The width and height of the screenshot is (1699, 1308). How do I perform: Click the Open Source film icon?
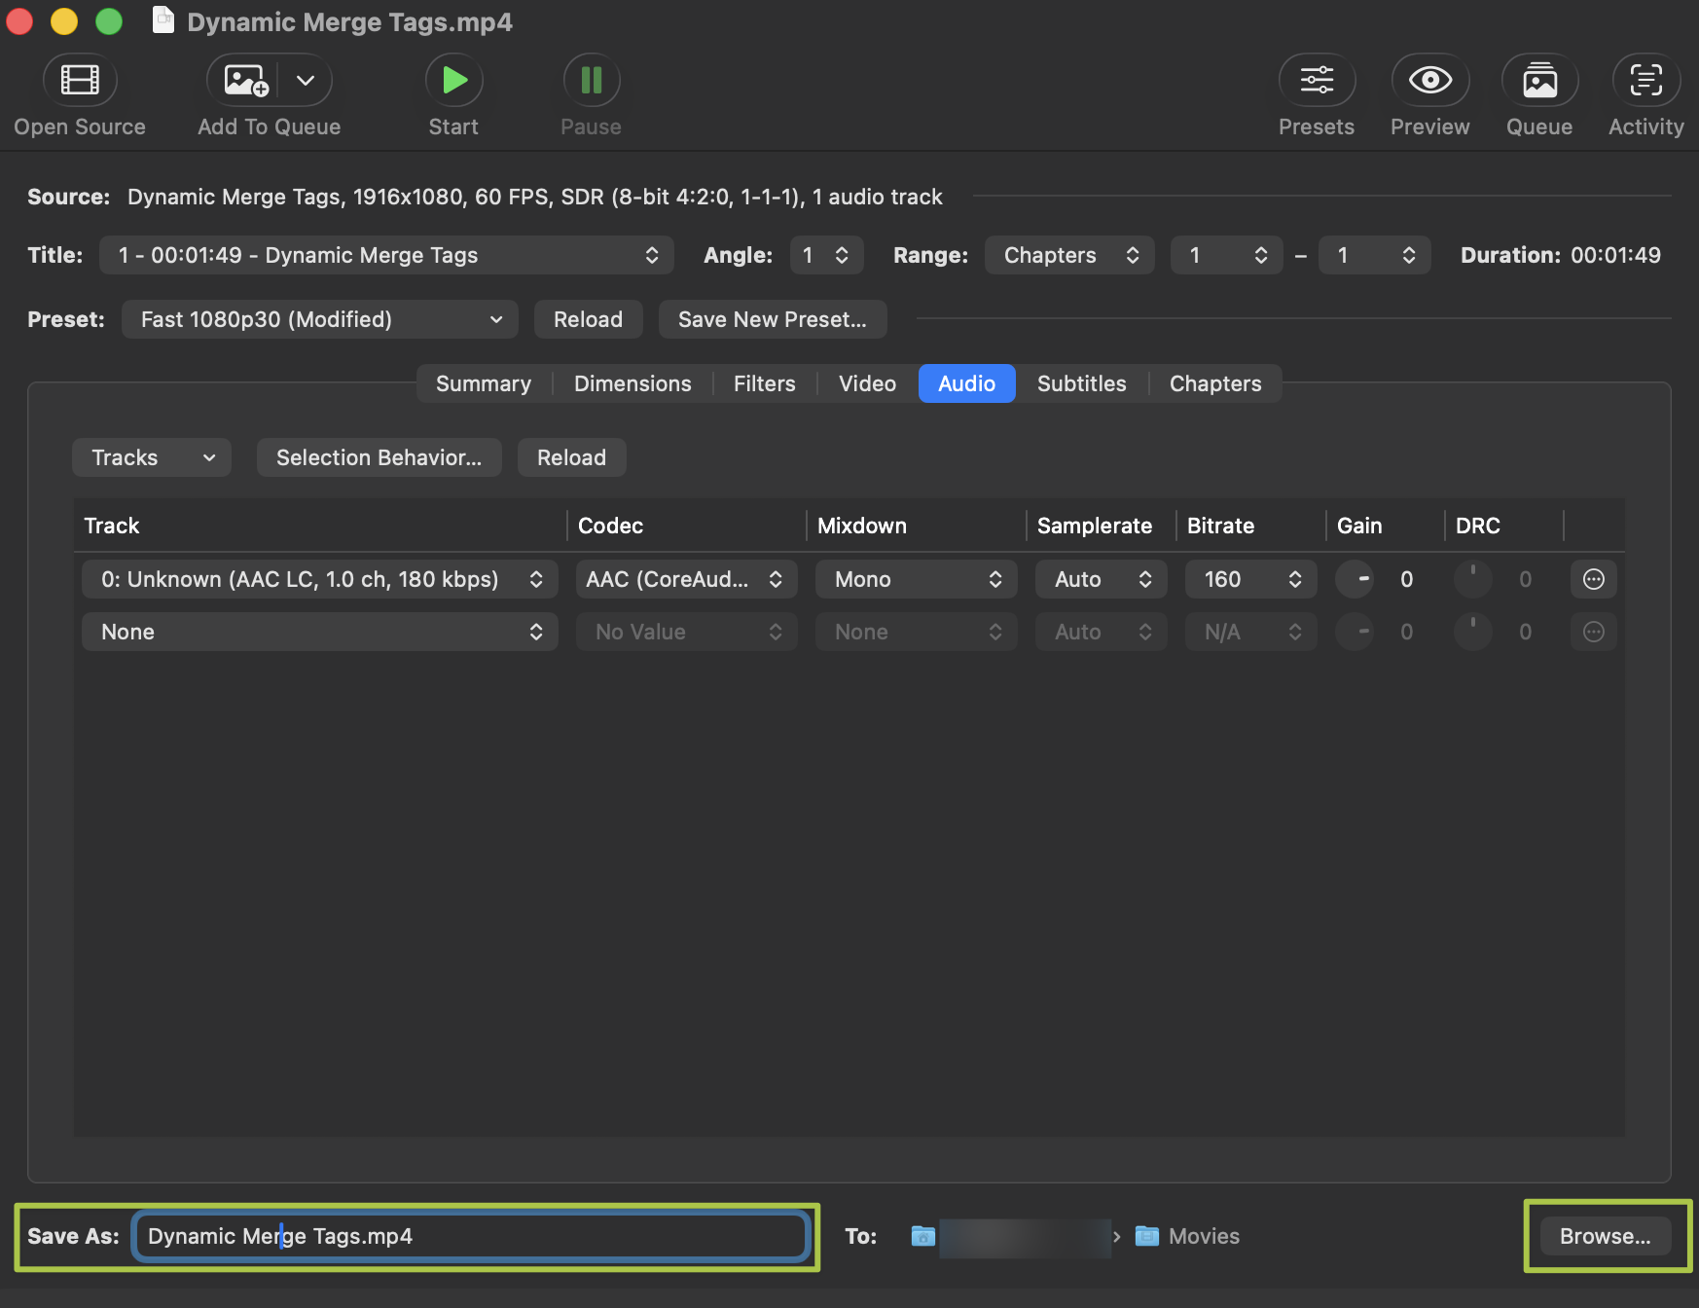click(80, 80)
